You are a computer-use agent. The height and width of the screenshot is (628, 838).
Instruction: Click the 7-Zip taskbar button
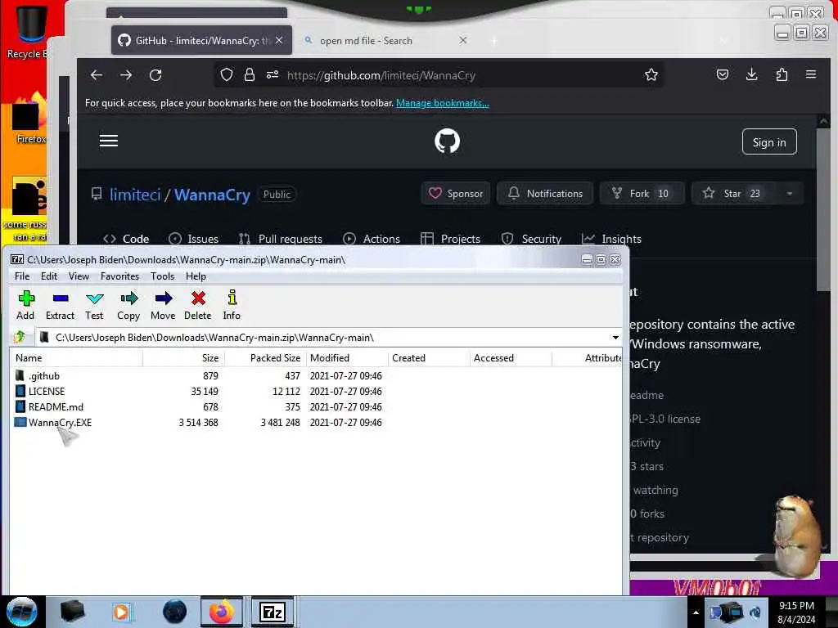point(273,612)
